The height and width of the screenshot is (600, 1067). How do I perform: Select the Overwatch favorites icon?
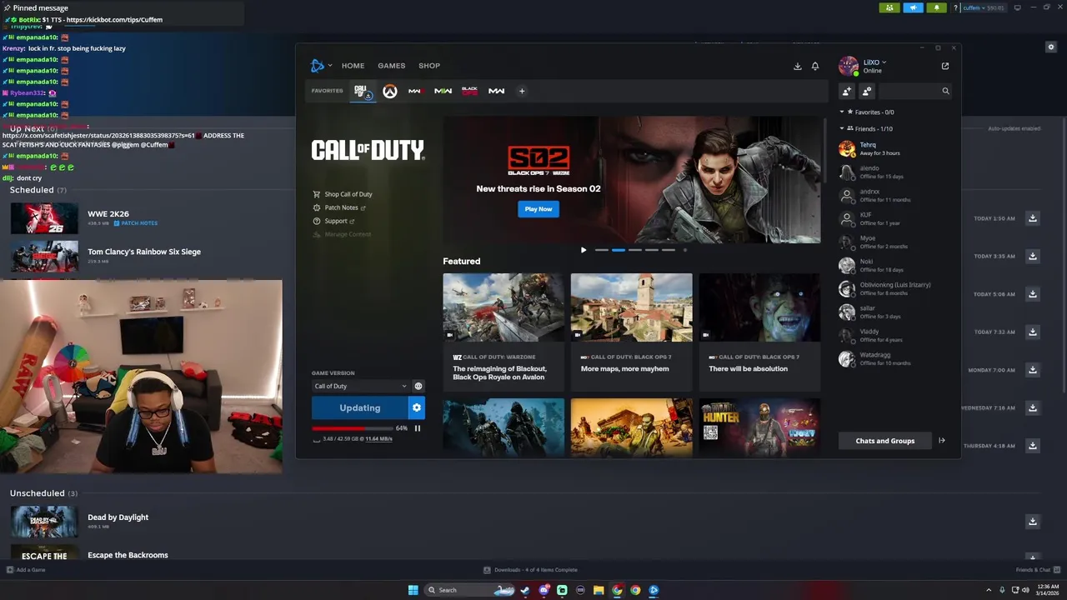tap(389, 91)
